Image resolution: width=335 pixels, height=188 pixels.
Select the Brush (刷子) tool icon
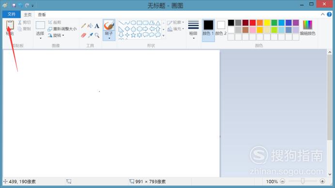click(109, 25)
